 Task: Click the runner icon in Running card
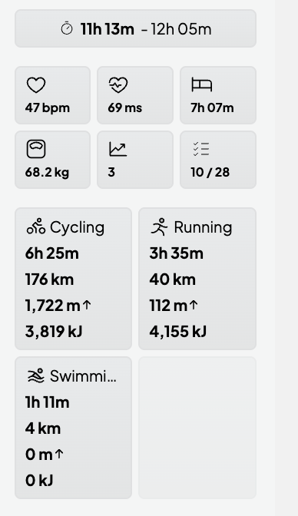160,227
